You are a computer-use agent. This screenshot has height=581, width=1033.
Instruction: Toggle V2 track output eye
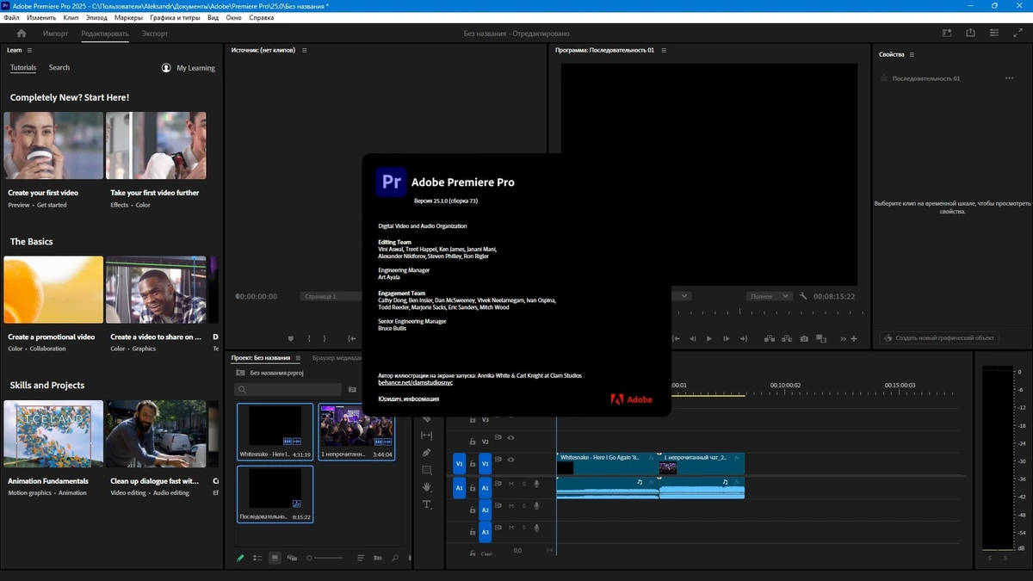[510, 438]
